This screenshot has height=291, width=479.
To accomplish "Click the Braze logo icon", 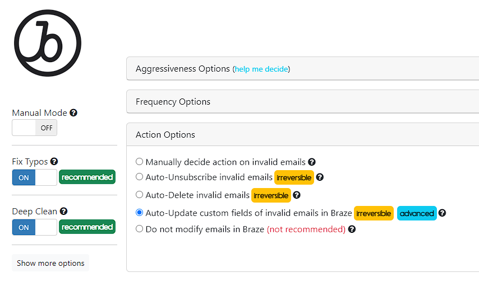I will tap(48, 43).
